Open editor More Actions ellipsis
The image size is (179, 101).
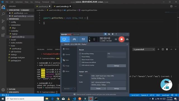coord(176,6)
